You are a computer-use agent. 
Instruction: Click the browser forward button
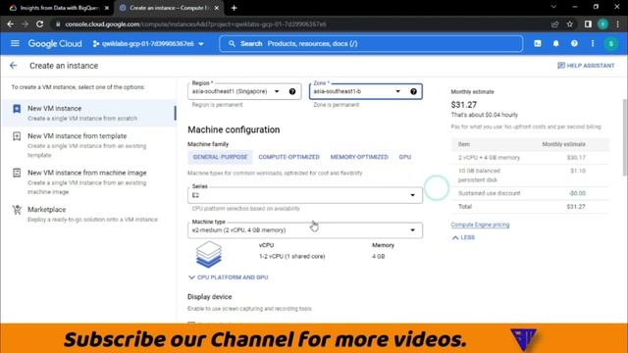click(25, 24)
